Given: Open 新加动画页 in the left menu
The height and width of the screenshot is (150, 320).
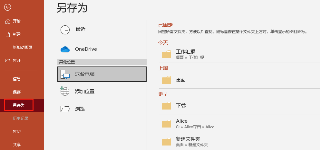Looking at the screenshot, I should pyautogui.click(x=23, y=48).
